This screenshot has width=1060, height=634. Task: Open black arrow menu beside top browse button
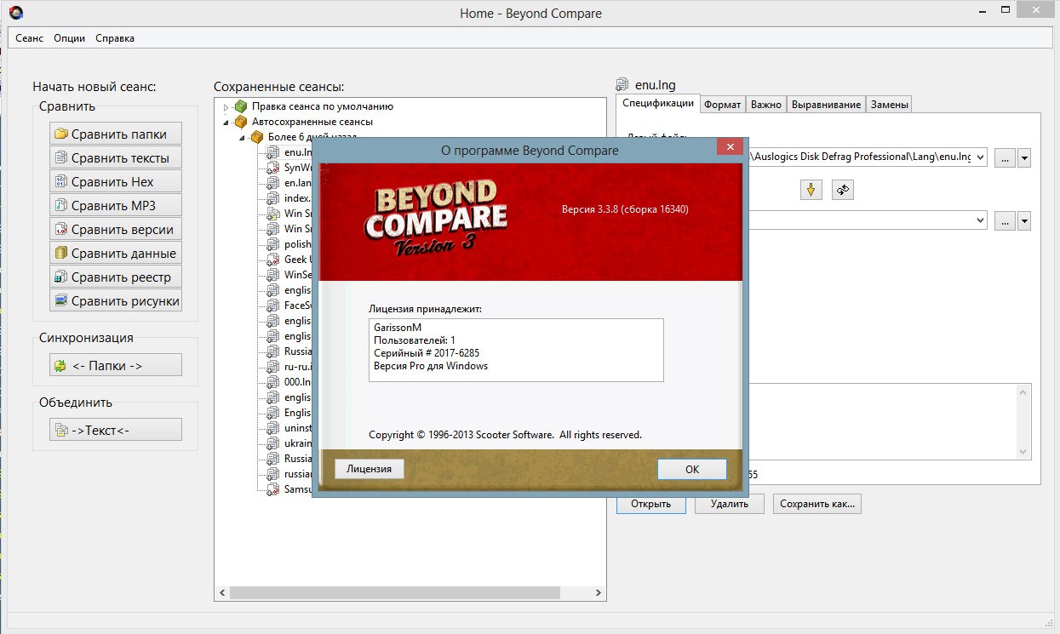[1023, 157]
